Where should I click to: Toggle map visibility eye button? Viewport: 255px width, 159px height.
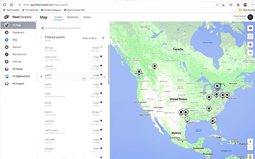click(251, 53)
